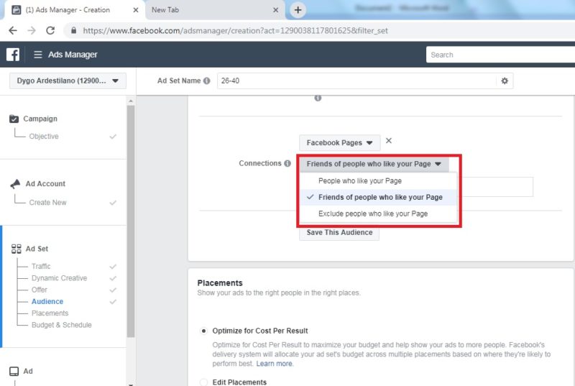Collapse the Friends of people who like your Page dropdown button
This screenshot has width=575, height=386.
(374, 164)
